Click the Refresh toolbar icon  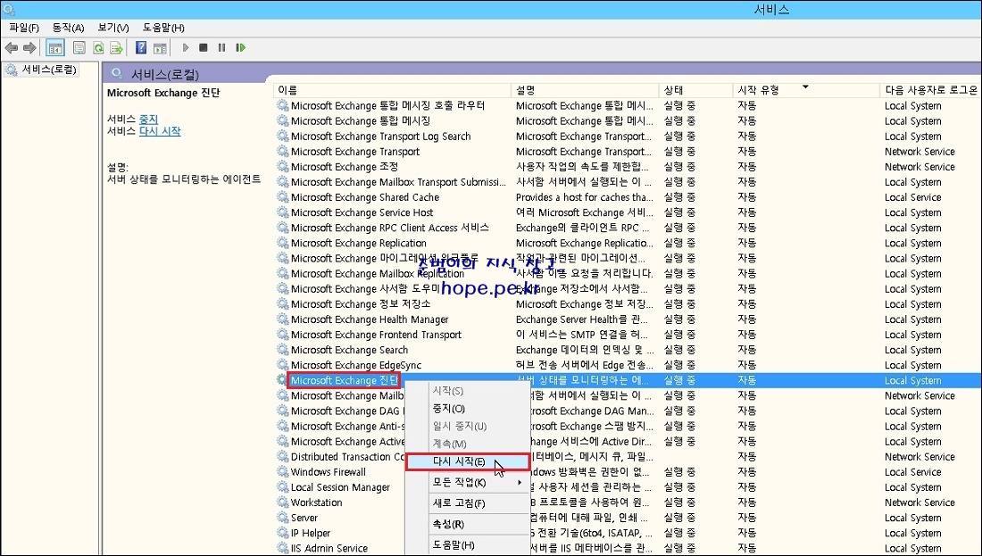click(x=97, y=47)
